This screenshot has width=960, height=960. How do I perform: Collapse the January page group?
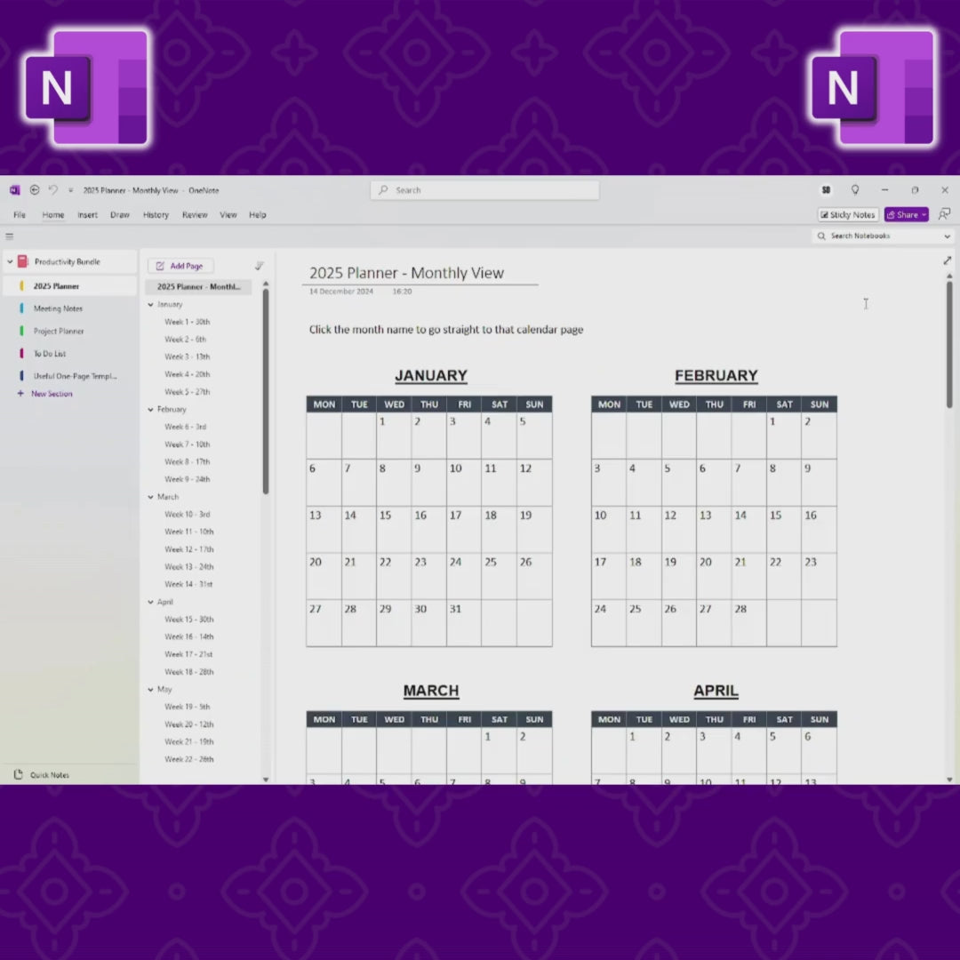(149, 304)
